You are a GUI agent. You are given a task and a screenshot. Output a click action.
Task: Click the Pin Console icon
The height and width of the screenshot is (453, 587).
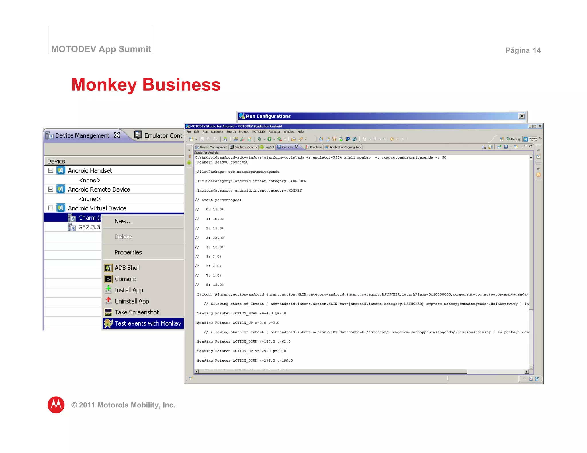[x=499, y=147]
